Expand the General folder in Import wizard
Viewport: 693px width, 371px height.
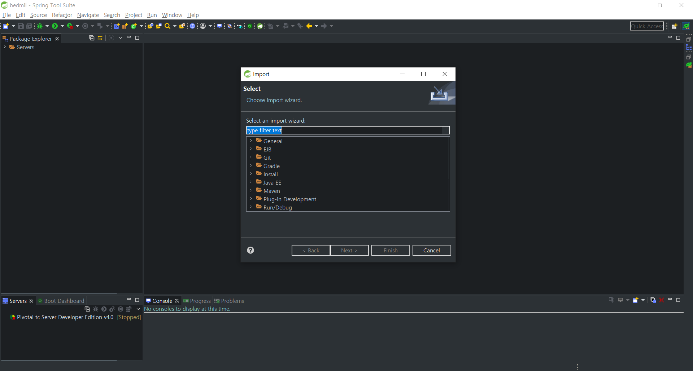(x=250, y=141)
